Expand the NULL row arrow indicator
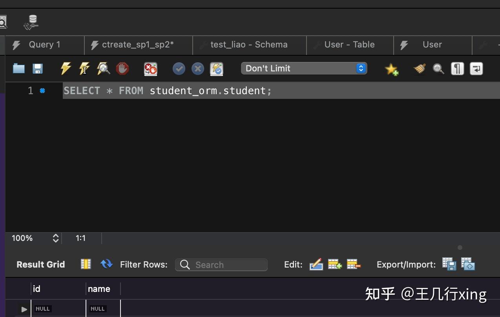The image size is (500, 317). point(24,309)
